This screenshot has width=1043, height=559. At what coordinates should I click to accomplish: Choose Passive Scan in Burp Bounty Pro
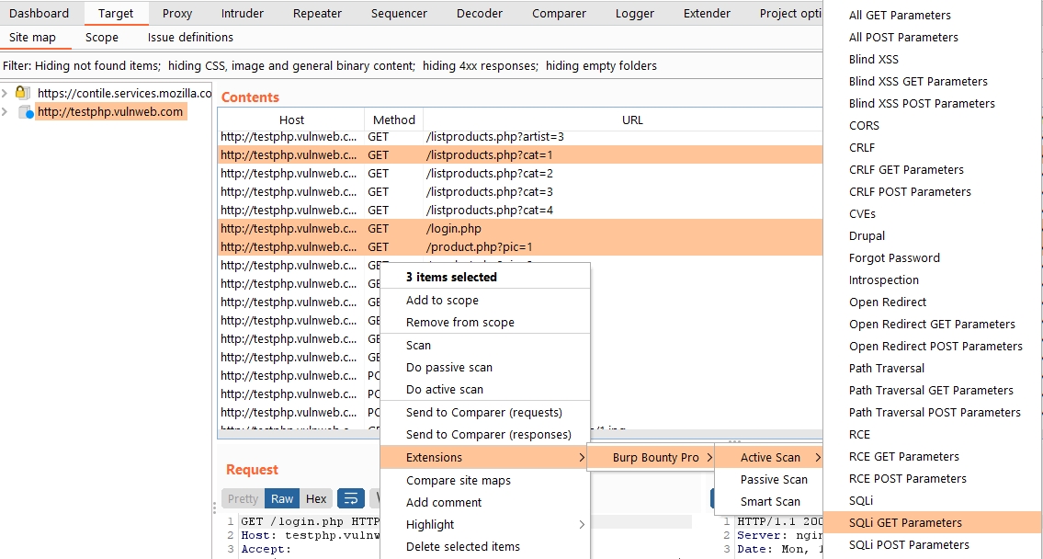pyautogui.click(x=774, y=479)
